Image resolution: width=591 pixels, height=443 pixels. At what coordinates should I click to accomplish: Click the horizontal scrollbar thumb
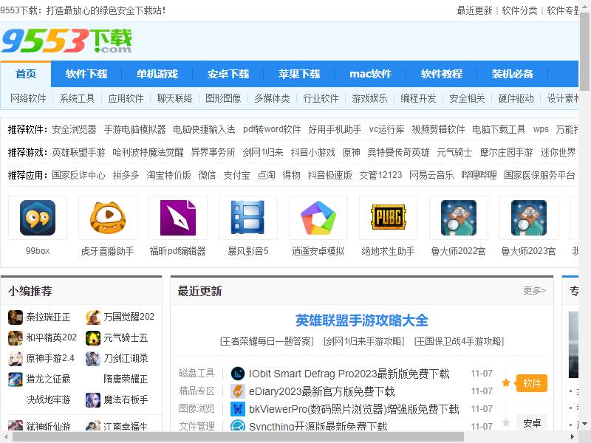click(238, 437)
